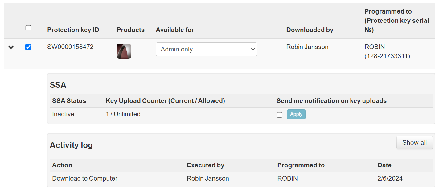
Task: Click the serial number 128-21733311
Action: click(x=387, y=56)
